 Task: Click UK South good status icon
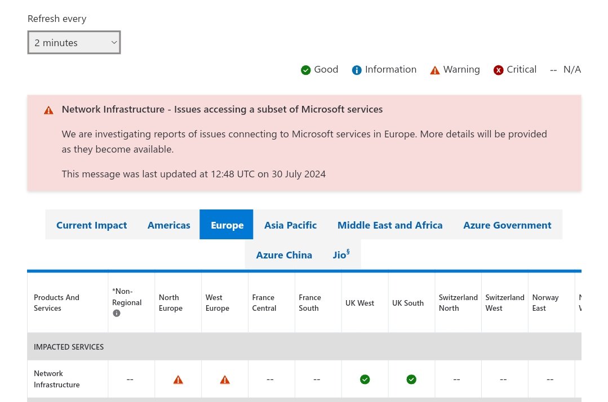point(411,379)
